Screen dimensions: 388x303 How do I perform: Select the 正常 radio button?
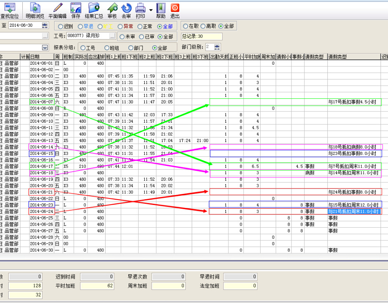click(140, 26)
